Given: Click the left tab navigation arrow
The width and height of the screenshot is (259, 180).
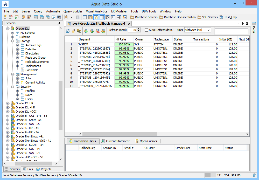Looking at the screenshot, I should 239,23.
